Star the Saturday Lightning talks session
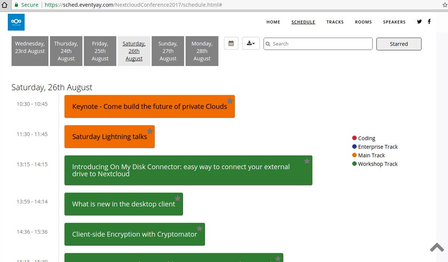Viewport: 448px width, 262px height. (x=150, y=131)
